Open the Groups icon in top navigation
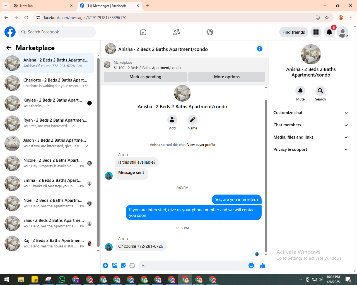This screenshot has width=357, height=285. click(210, 32)
